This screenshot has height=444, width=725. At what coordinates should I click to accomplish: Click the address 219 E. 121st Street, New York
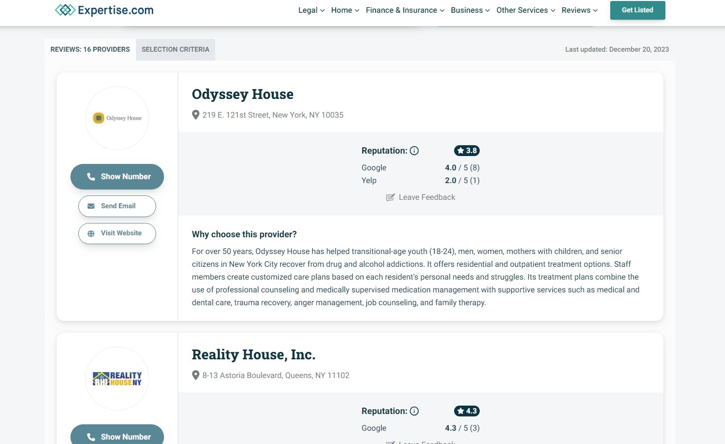[273, 115]
